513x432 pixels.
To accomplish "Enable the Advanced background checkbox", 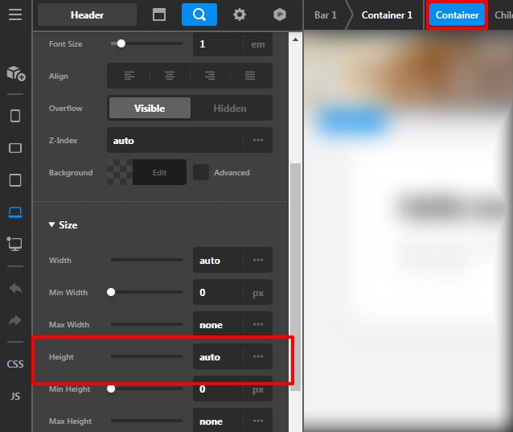I will (201, 172).
